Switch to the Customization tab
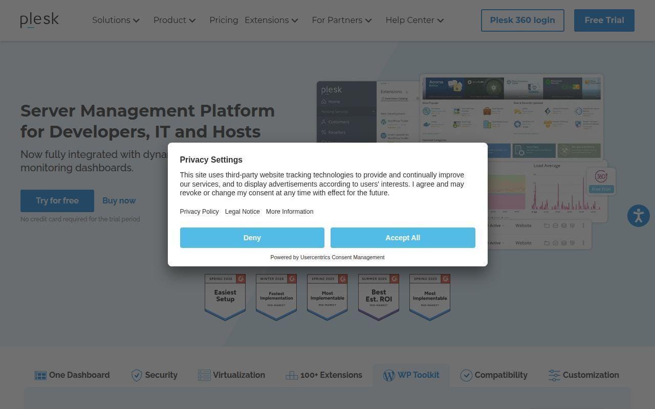Image resolution: width=655 pixels, height=409 pixels. [584, 375]
